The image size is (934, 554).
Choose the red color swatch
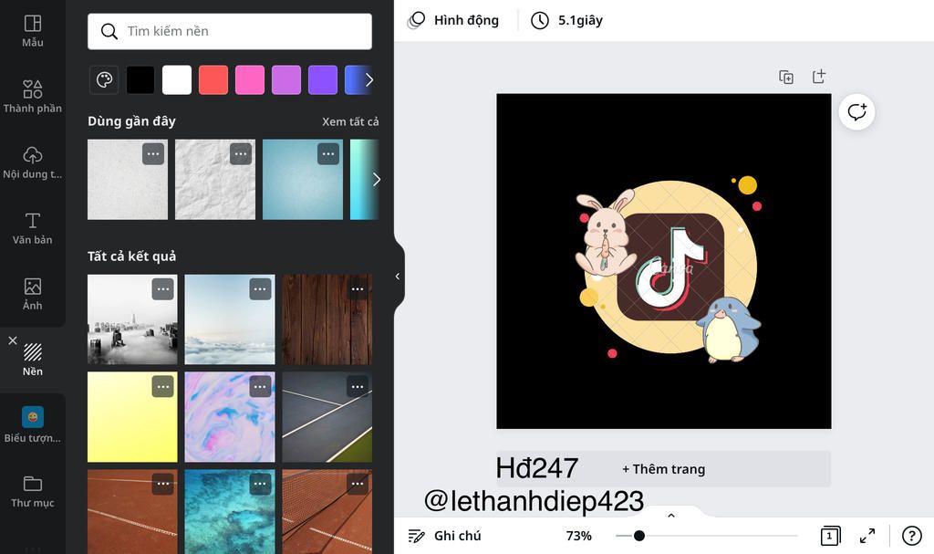213,80
